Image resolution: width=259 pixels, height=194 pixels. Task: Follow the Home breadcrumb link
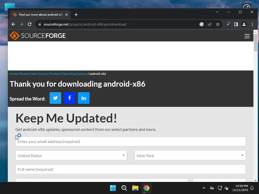[14, 74]
